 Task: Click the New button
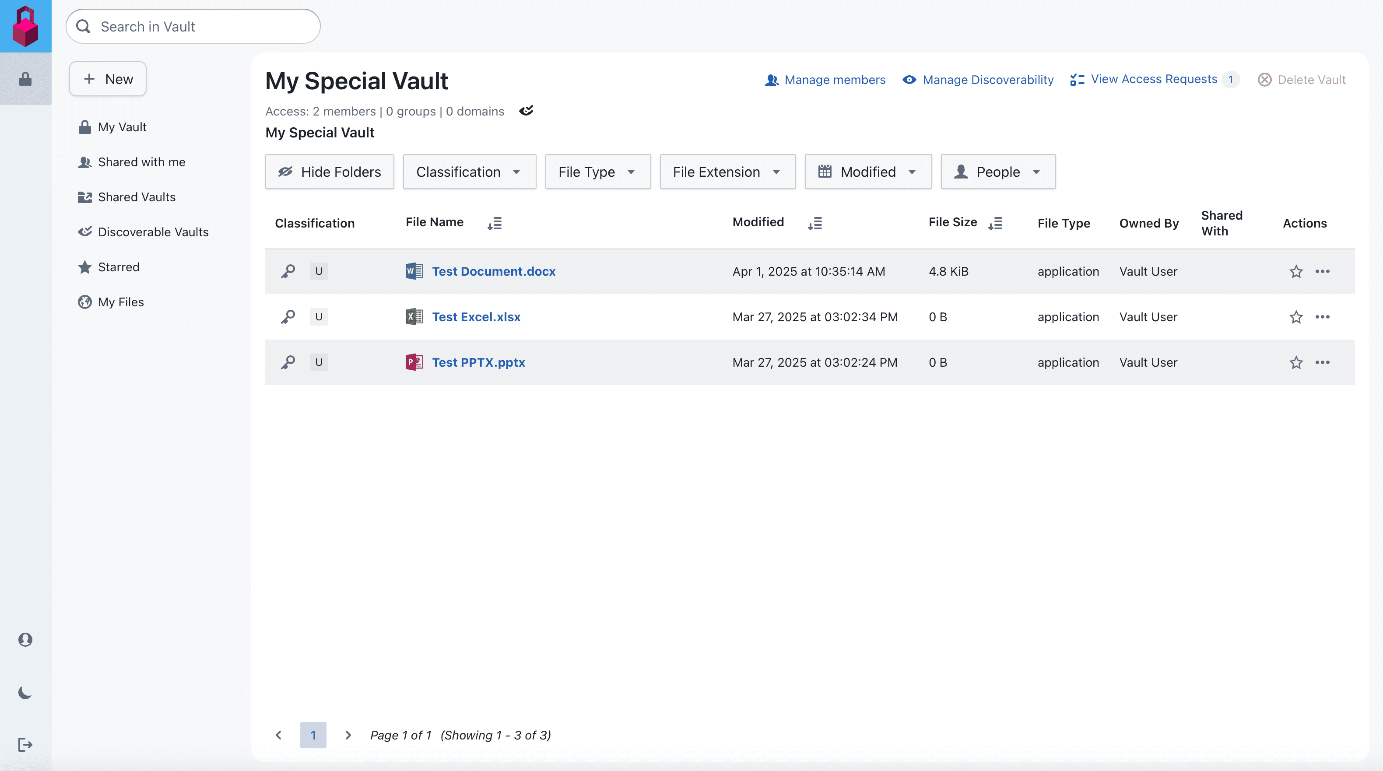(108, 79)
